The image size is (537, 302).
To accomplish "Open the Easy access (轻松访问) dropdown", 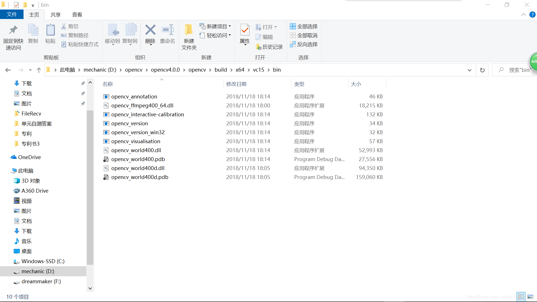I will (215, 35).
